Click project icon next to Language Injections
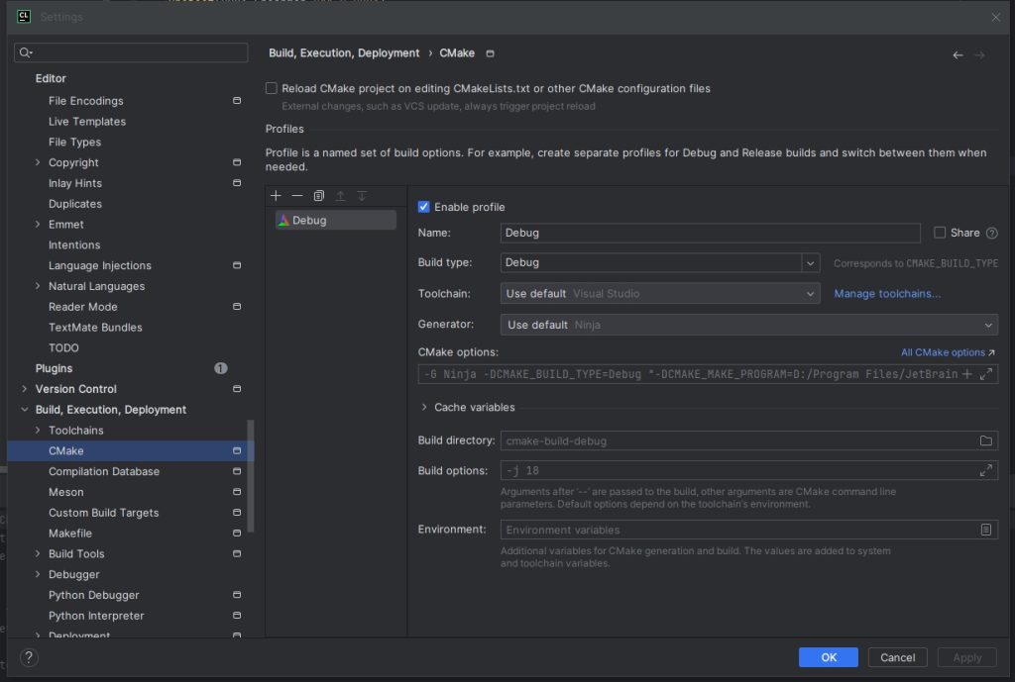Viewport: 1015px width, 682px height. pyautogui.click(x=237, y=265)
